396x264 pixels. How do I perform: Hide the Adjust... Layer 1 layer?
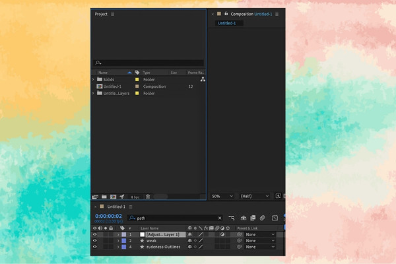point(94,234)
